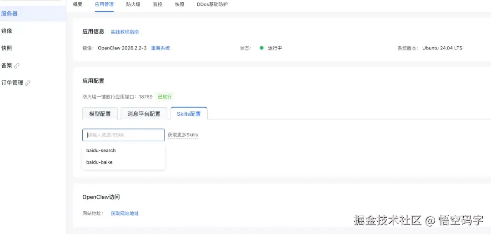Open the 订单管理 sidebar link

tap(12, 83)
